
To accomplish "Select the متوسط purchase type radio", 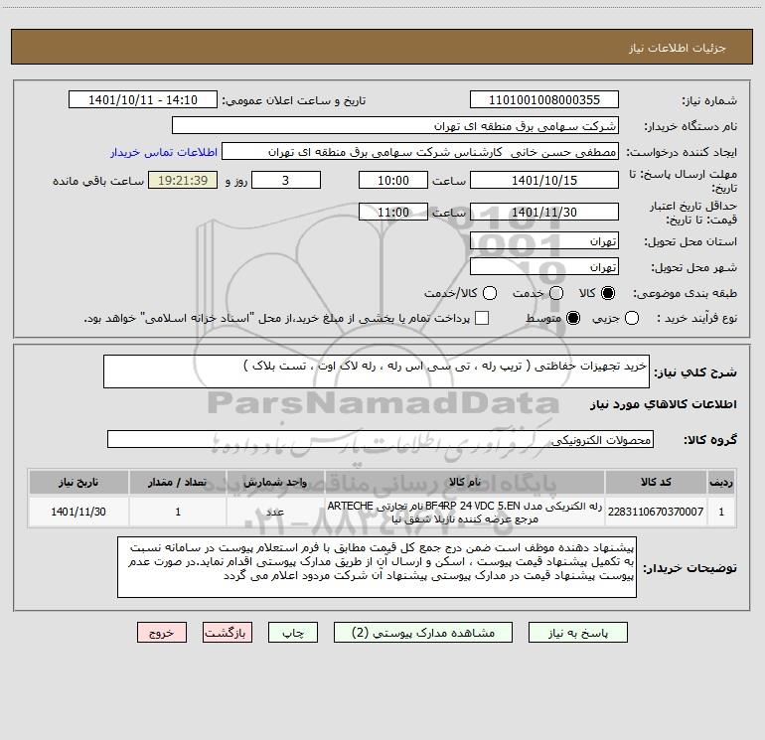I will pos(573,318).
